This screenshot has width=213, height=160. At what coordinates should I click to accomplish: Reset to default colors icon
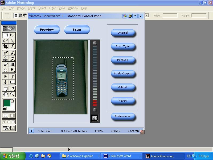(4, 109)
